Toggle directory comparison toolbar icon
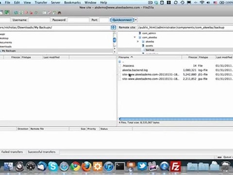The height and width of the screenshot is (175, 233). (x=50, y=13)
